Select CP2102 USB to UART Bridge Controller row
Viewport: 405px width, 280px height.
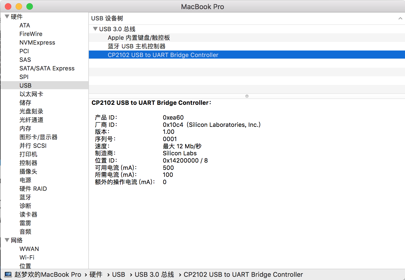click(163, 55)
